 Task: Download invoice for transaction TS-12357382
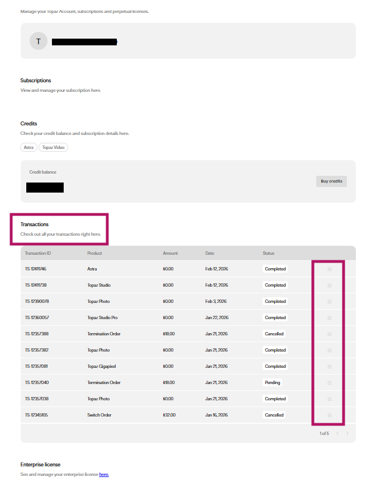tap(330, 350)
